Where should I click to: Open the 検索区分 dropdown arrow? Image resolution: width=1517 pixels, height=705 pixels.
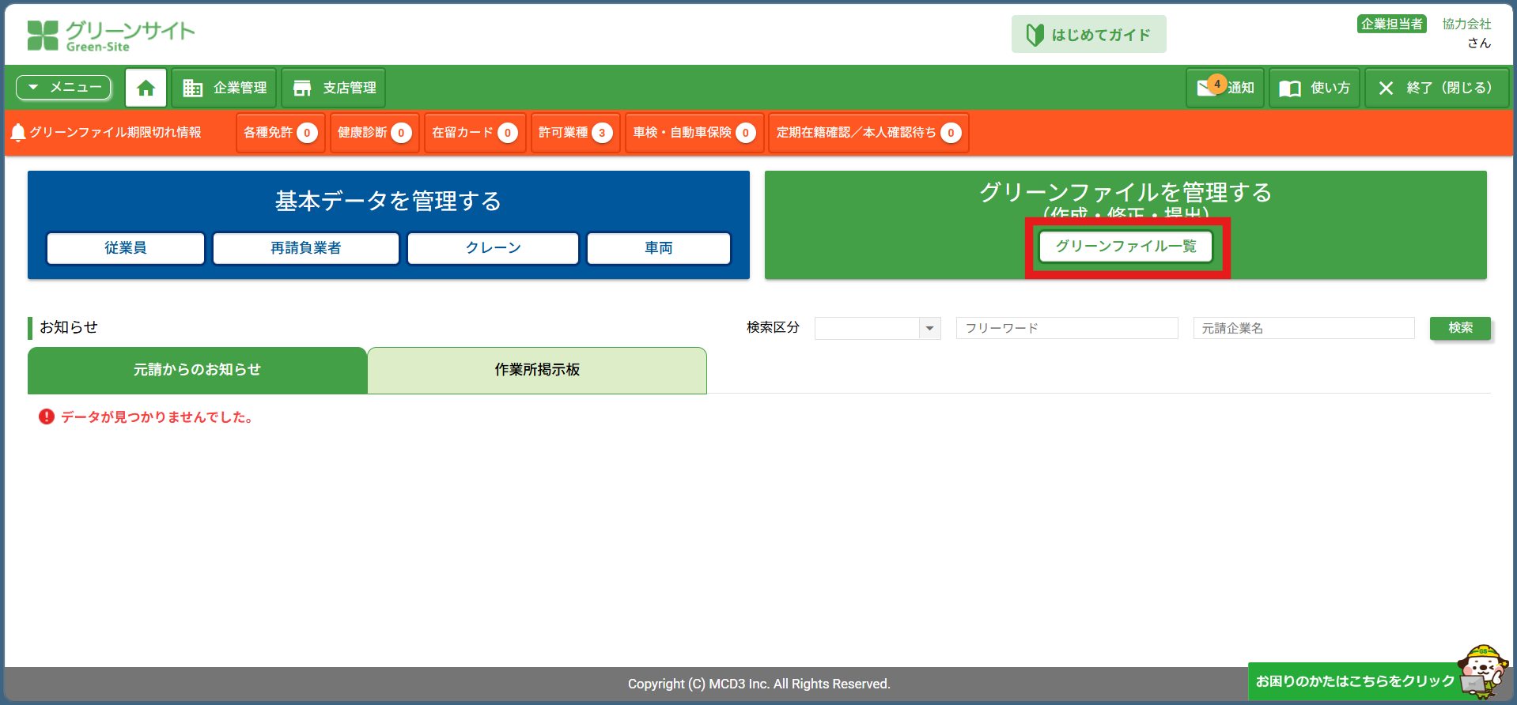click(929, 328)
